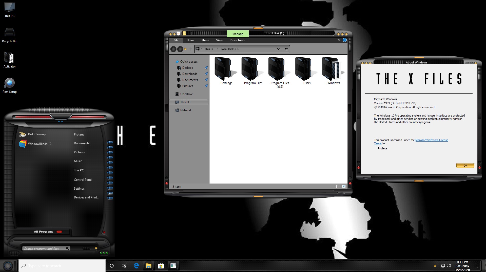Screen dimensions: 486x272
Task: Open the File ribbon tab
Action: tap(176, 40)
